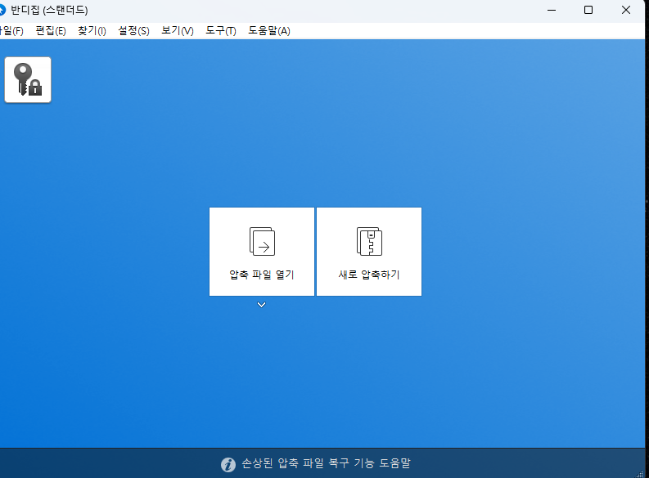Close the 반디집 window
649x478 pixels.
pyautogui.click(x=626, y=10)
